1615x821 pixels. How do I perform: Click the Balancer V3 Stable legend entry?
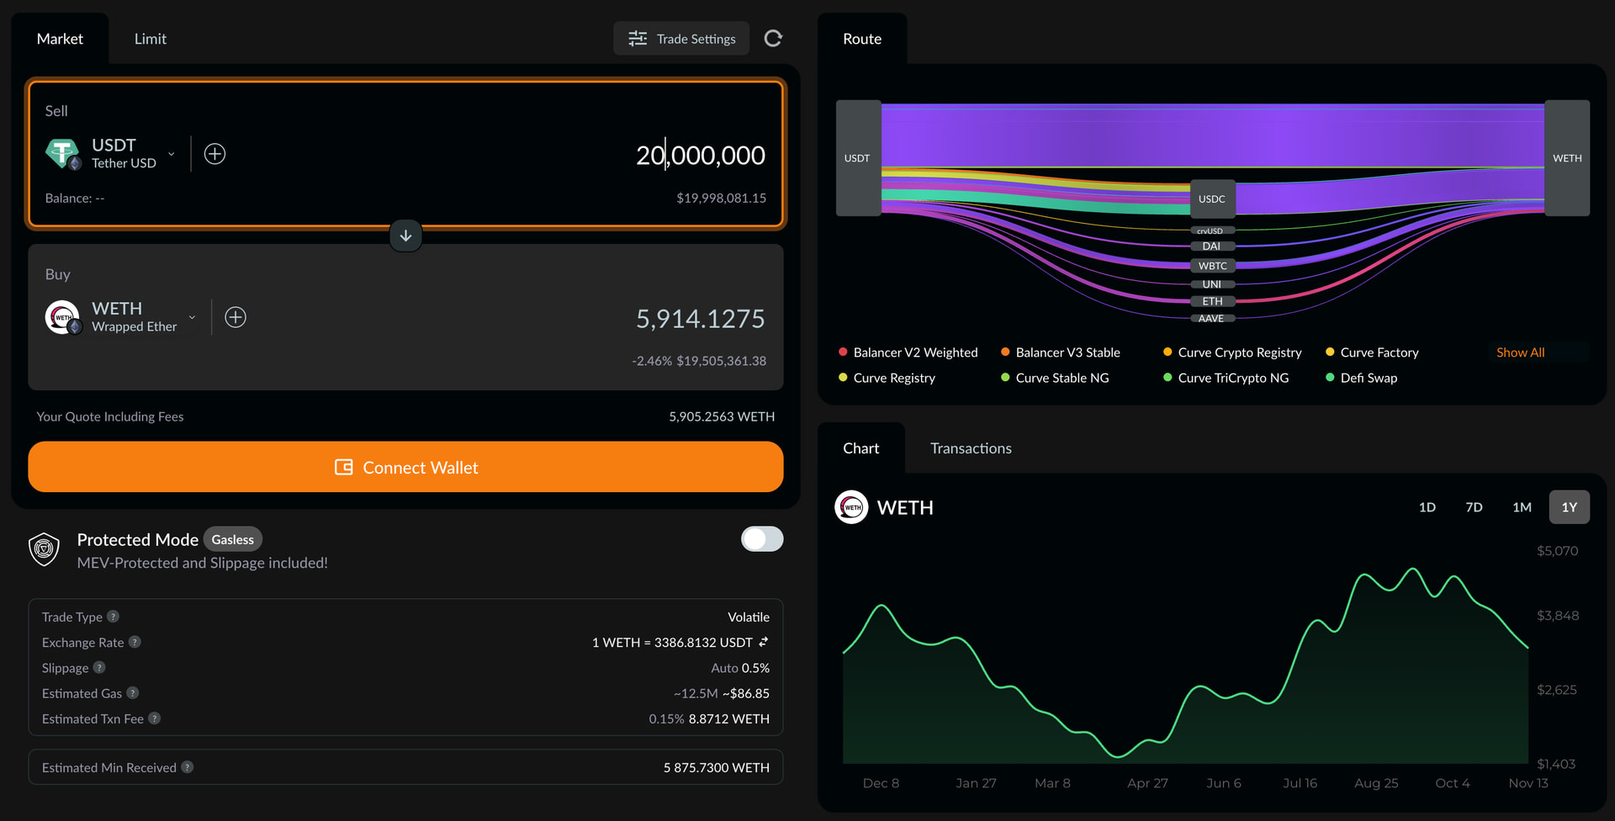pyautogui.click(x=1061, y=352)
